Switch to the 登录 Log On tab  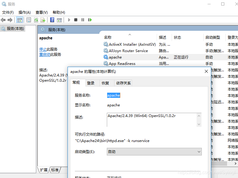click(93, 83)
